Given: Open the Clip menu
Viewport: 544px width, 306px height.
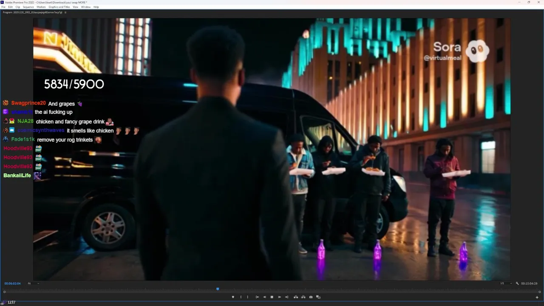Looking at the screenshot, I should [17, 7].
